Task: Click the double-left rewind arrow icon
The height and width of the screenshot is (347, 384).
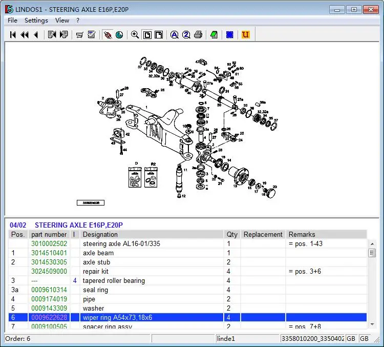Action: pos(25,35)
